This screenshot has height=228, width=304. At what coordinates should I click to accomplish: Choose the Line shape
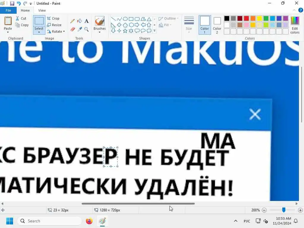(x=113, y=19)
